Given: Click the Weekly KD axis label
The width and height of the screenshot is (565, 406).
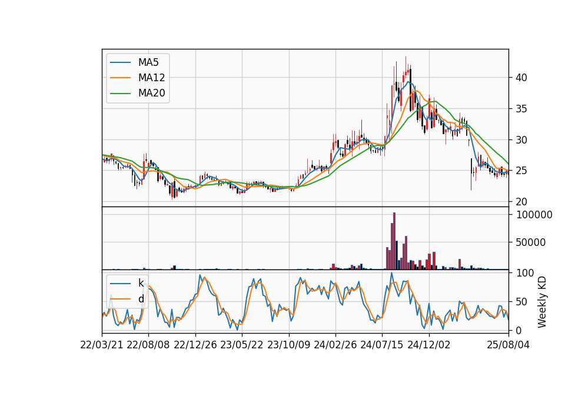Looking at the screenshot, I should click(541, 302).
